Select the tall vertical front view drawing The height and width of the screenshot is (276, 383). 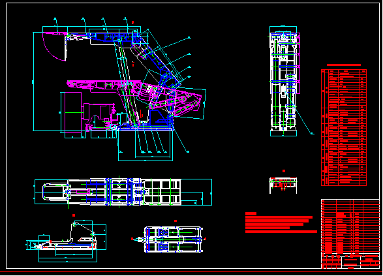(x=284, y=81)
